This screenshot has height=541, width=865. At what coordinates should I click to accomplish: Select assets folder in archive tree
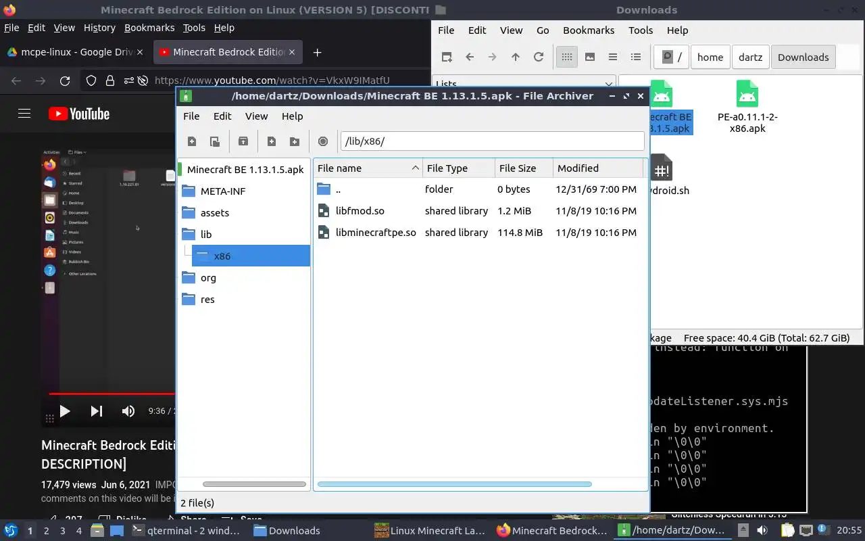click(215, 213)
